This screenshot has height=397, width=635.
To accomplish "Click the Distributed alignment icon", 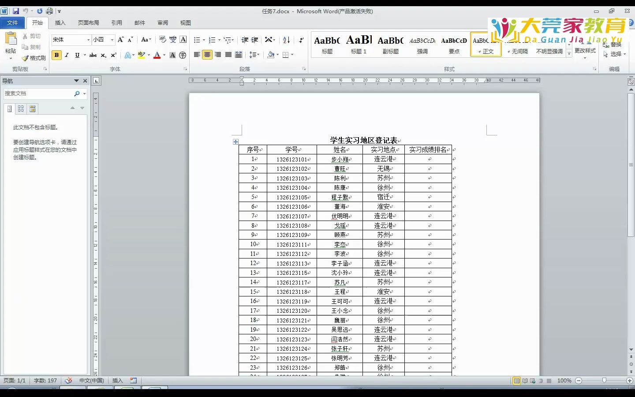I will [x=239, y=55].
